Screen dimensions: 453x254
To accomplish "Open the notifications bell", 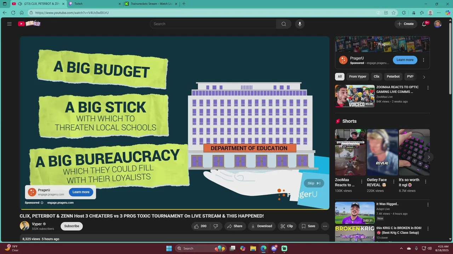I will pyautogui.click(x=424, y=24).
